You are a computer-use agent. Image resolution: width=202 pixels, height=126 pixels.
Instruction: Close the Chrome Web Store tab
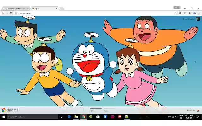pos(28,9)
